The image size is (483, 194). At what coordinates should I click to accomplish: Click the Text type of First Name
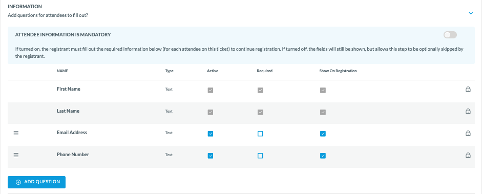pyautogui.click(x=169, y=89)
